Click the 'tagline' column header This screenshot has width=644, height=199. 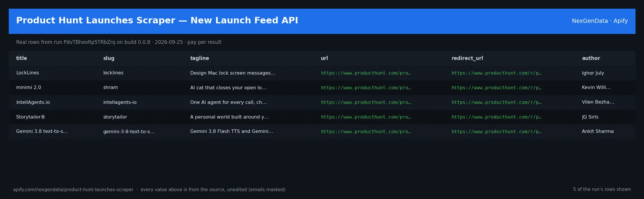(x=200, y=58)
